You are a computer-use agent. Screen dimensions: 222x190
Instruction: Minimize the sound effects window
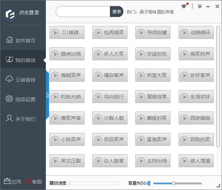[208, 7]
